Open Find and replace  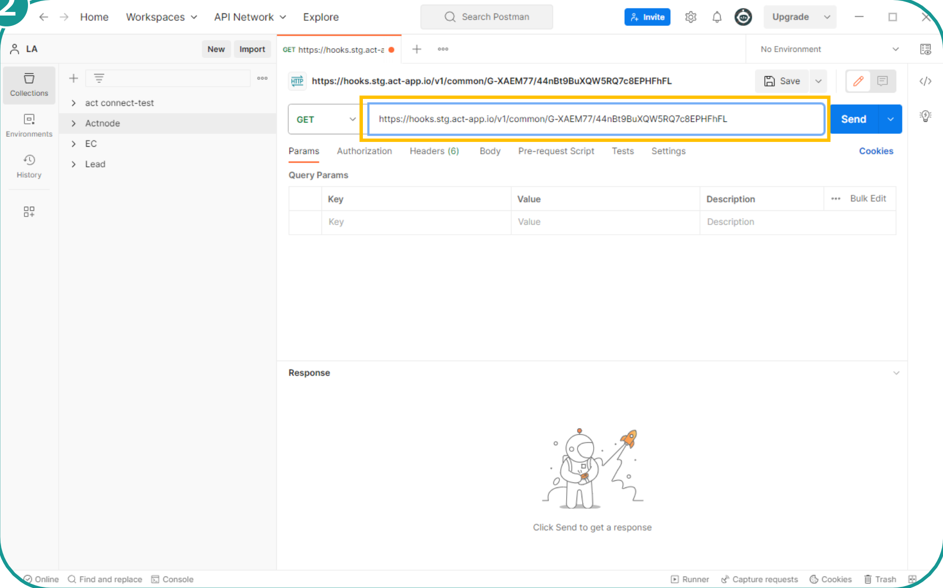(x=105, y=579)
